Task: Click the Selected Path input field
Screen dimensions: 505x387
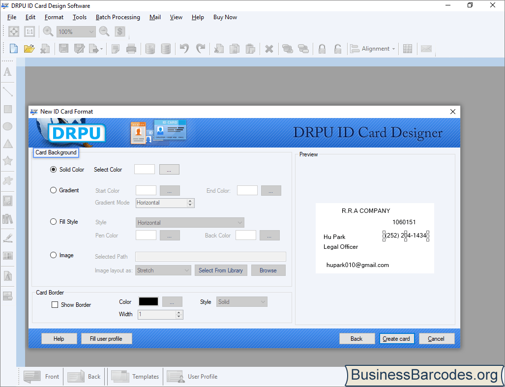Action: [210, 257]
